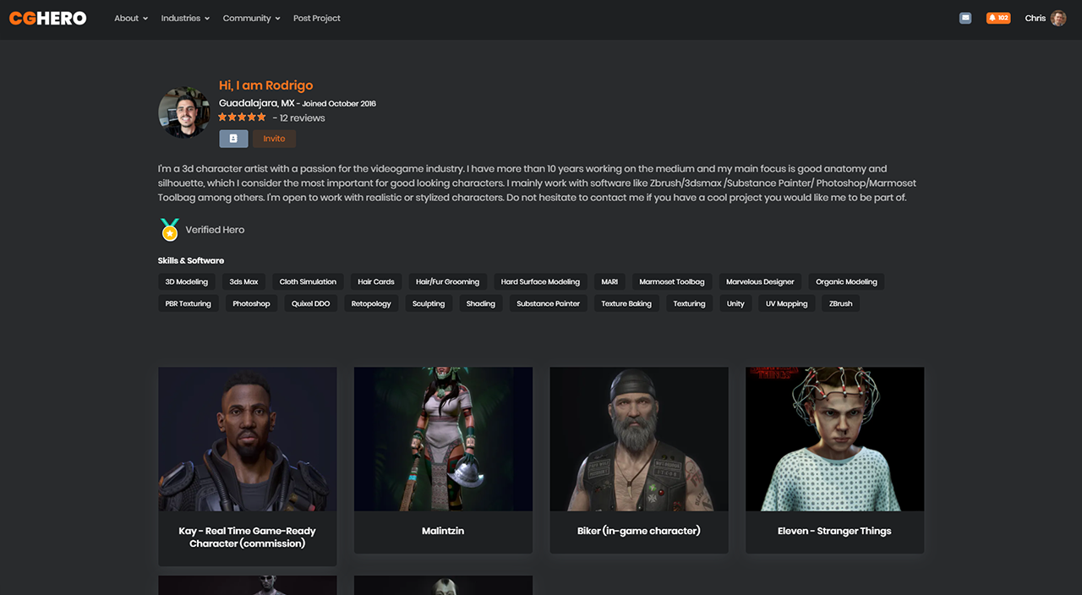Click the 'Hi, I am Rodrigo' heading
Image resolution: width=1082 pixels, height=595 pixels.
pos(265,85)
